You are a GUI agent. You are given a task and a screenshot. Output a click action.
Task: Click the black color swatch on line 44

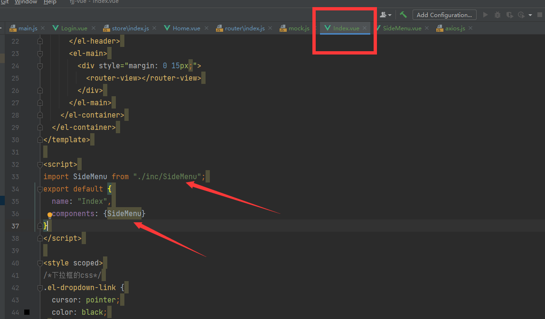coord(27,312)
